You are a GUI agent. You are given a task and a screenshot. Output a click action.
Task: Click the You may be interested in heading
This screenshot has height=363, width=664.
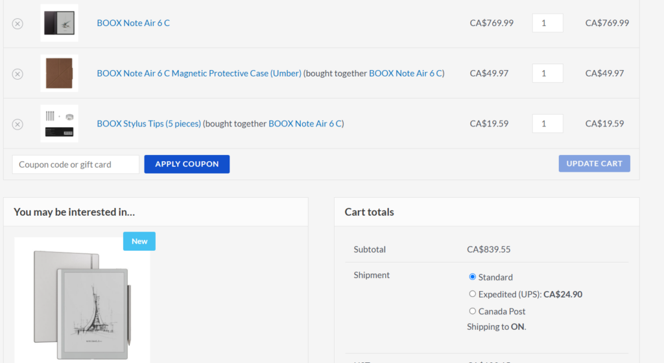pyautogui.click(x=74, y=212)
